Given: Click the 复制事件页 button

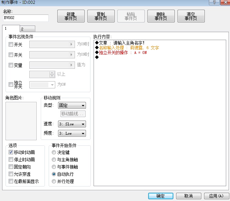Looking at the screenshot, I should click(101, 16).
